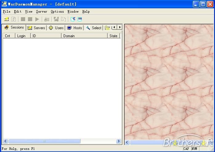
Task: Click the first gray square stop icon
Action: pos(23,19)
